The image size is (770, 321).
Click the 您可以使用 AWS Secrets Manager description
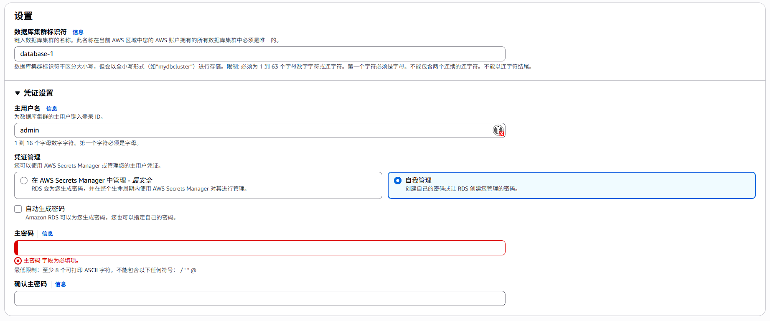click(x=88, y=166)
